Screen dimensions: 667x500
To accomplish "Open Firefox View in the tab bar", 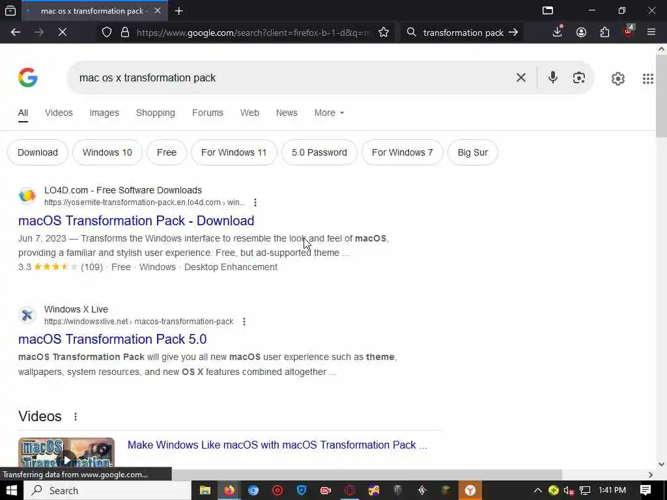I will (x=10, y=10).
